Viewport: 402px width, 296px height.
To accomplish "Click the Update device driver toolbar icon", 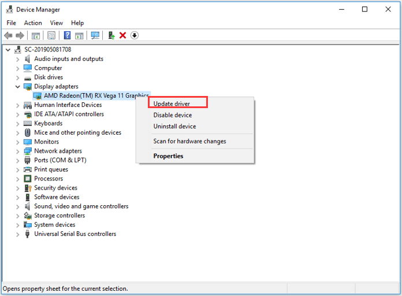I will point(111,35).
